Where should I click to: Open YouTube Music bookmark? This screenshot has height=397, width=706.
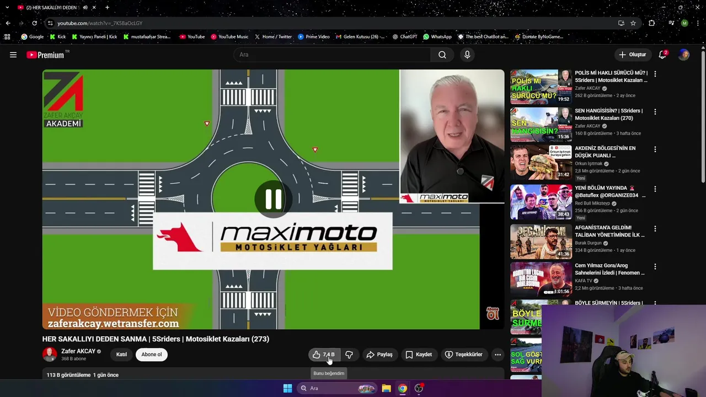coord(229,37)
